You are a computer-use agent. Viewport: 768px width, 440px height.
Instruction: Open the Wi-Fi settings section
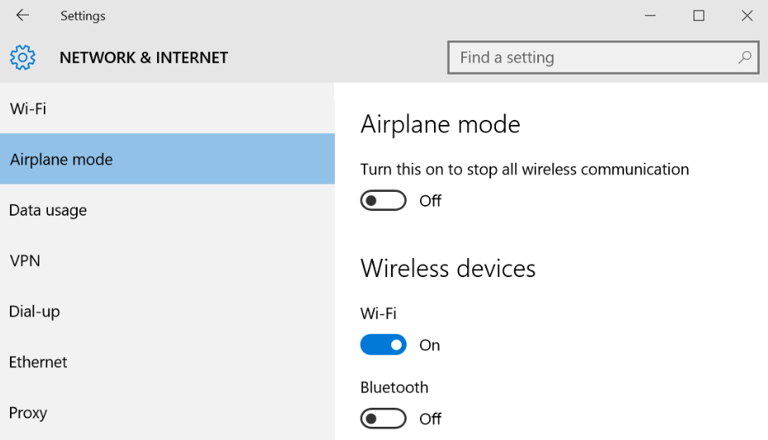(28, 109)
